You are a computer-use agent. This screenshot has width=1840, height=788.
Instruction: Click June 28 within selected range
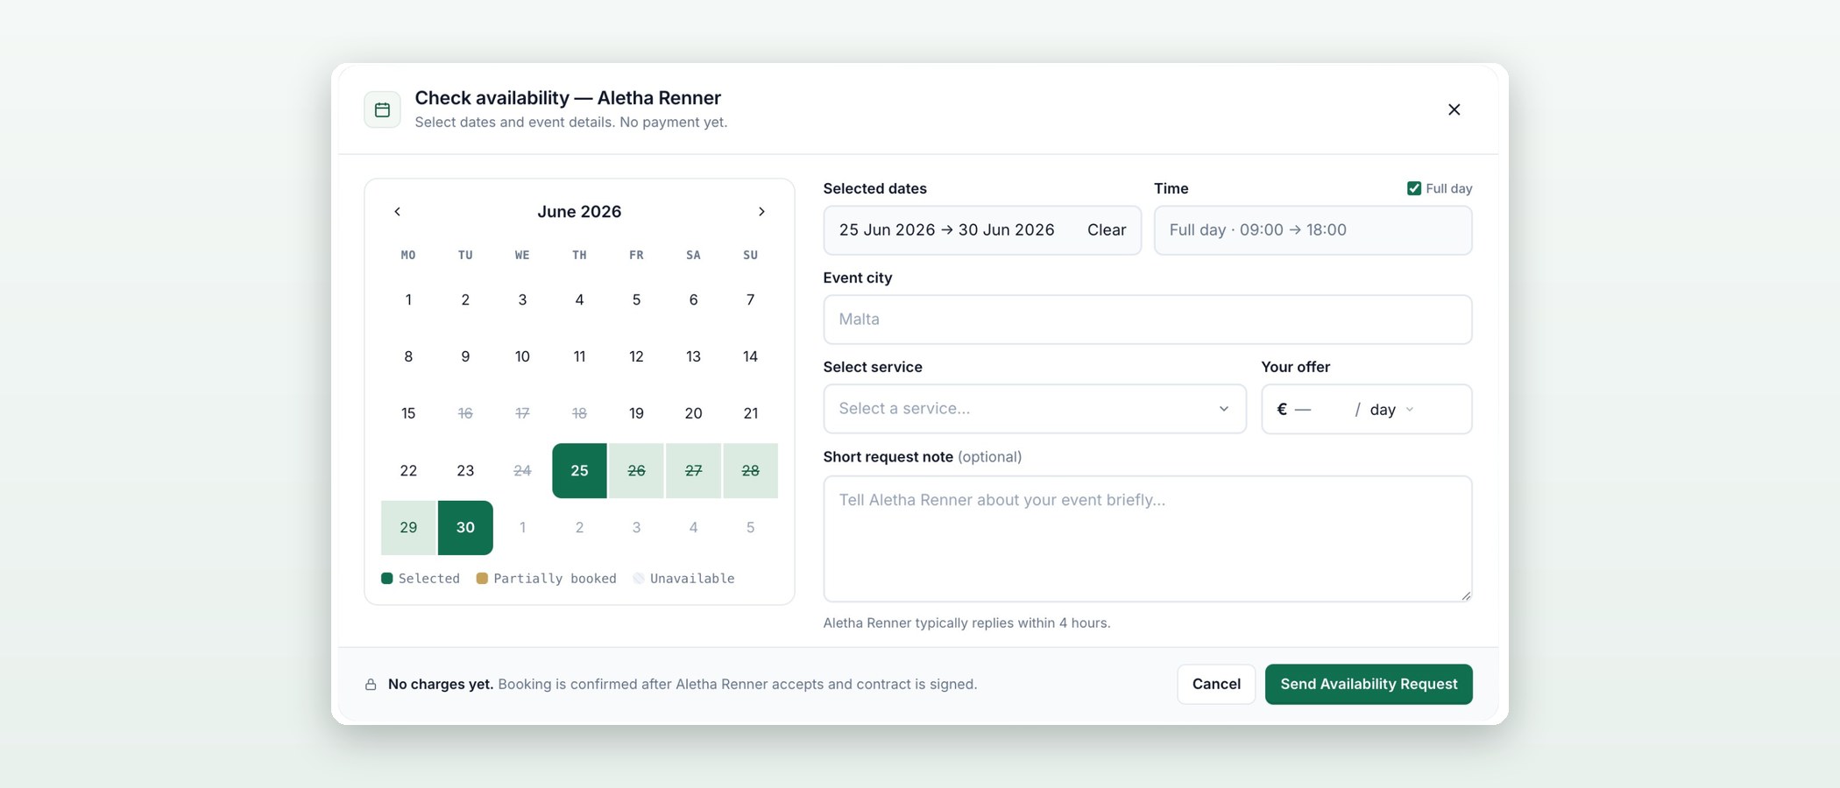coord(750,470)
